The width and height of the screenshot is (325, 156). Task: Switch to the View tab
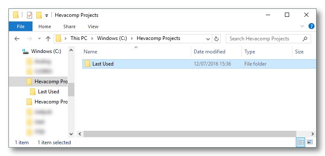click(93, 26)
